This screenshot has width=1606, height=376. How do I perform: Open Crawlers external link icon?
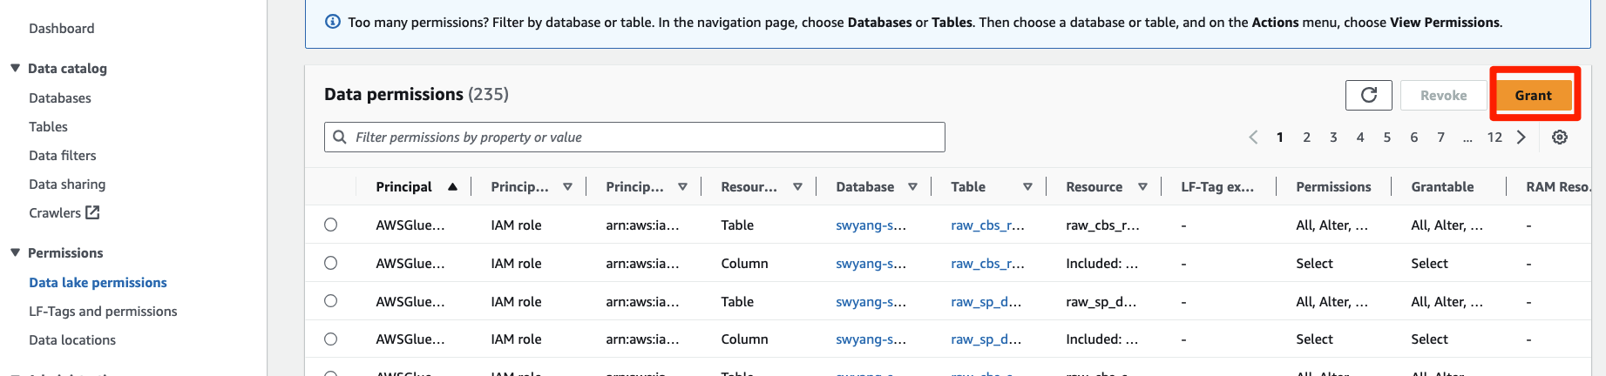(92, 212)
